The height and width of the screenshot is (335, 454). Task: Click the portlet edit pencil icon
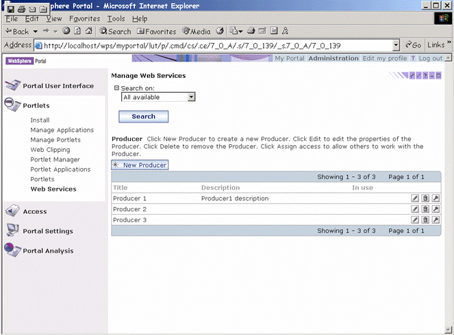pyautogui.click(x=418, y=76)
